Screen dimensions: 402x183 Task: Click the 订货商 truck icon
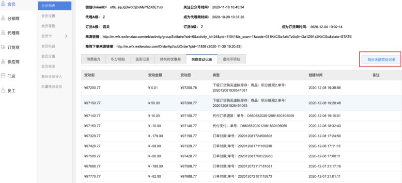pyautogui.click(x=3, y=47)
